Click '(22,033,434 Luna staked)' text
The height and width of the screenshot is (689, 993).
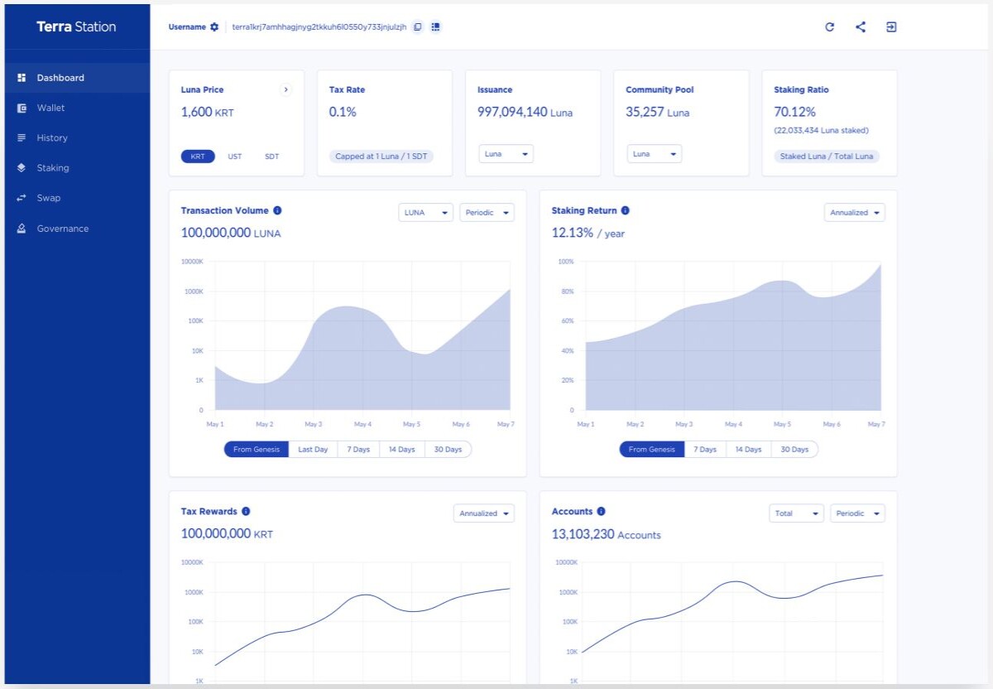821,131
